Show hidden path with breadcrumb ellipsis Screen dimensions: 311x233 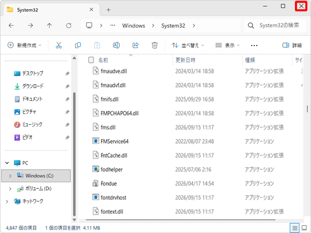click(112, 25)
